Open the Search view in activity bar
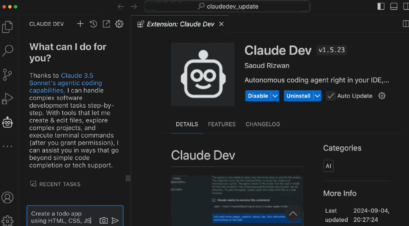 click(7, 51)
